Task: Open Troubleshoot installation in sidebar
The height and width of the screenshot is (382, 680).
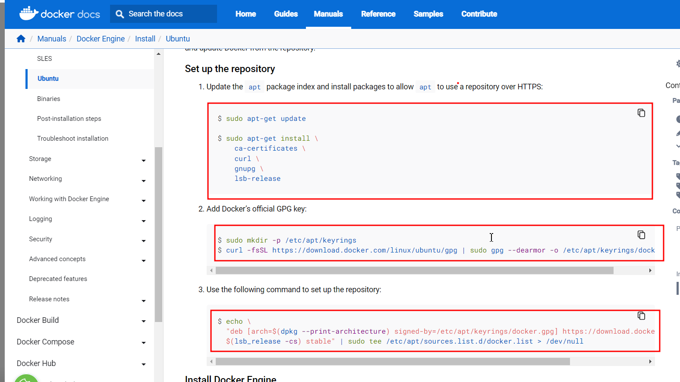Action: tap(72, 139)
